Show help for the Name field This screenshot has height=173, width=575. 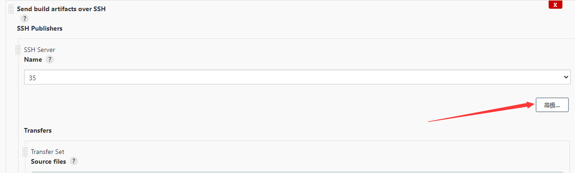coord(50,59)
